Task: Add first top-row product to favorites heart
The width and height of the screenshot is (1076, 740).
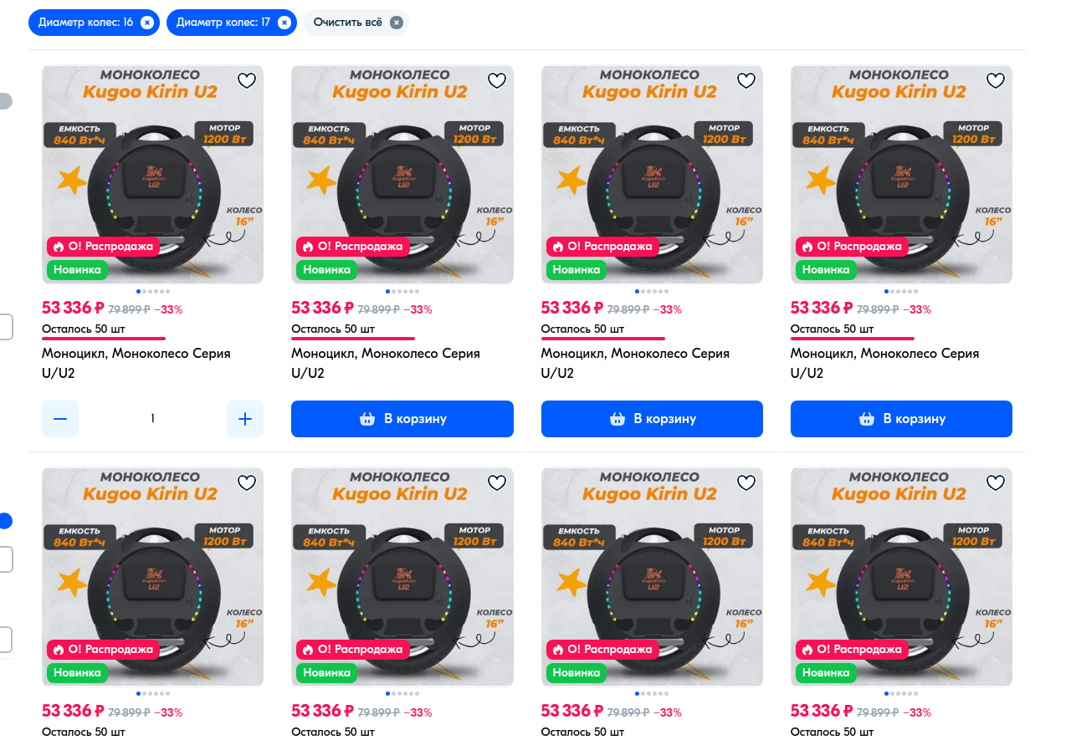Action: click(x=247, y=80)
